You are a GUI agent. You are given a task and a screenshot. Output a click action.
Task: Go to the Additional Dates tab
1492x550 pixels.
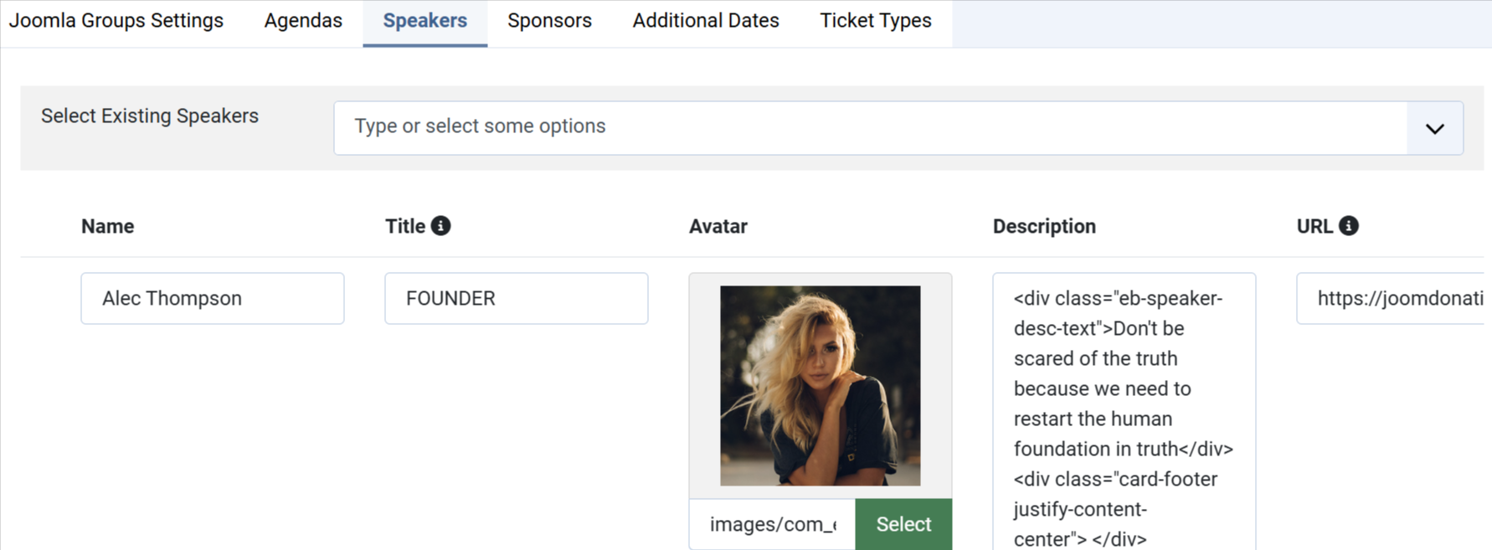pyautogui.click(x=706, y=21)
